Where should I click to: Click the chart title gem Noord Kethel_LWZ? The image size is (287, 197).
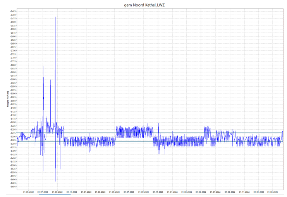(144, 4)
